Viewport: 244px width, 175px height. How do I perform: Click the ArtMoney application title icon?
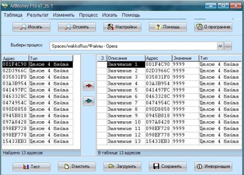coord(5,6)
